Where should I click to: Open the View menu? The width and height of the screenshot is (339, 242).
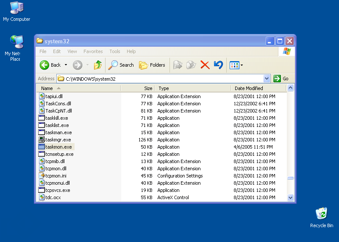pos(72,51)
